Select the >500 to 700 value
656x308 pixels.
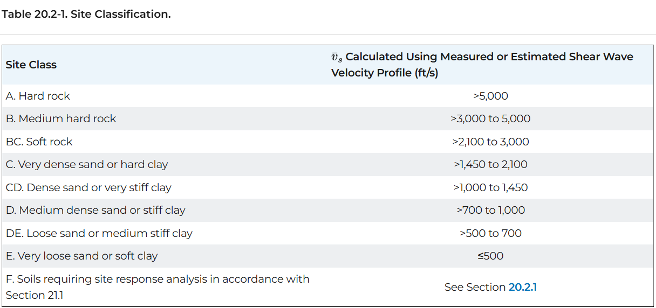[490, 233]
